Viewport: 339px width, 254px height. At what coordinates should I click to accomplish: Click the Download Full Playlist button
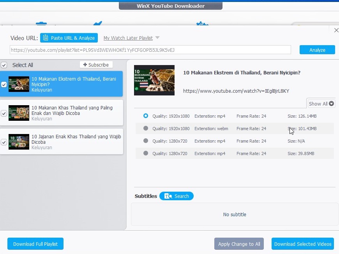[35, 244]
